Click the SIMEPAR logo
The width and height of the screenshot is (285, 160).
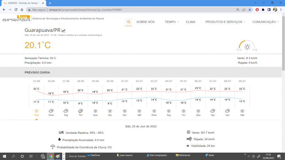click(16, 18)
